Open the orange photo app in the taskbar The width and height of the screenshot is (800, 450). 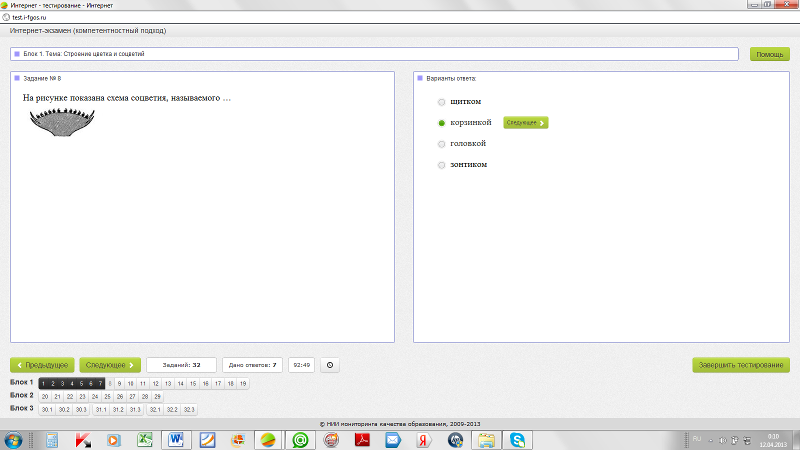238,440
